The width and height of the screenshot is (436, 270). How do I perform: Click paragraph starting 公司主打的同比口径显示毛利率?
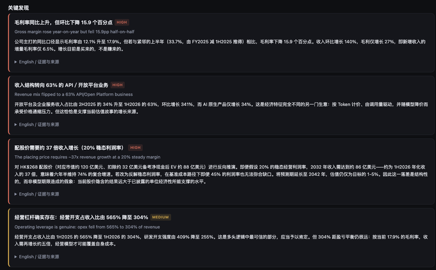point(220,45)
